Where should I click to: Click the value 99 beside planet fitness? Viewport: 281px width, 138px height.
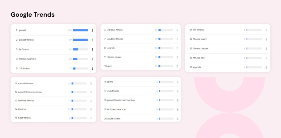click(x=70, y=40)
